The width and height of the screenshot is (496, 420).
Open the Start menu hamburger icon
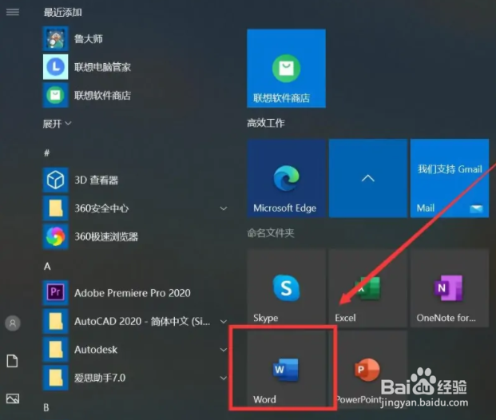click(13, 12)
